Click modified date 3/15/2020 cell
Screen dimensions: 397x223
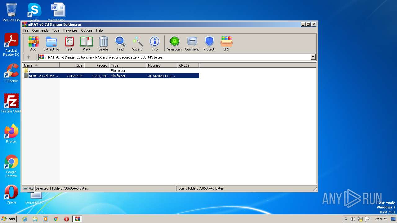[161, 76]
